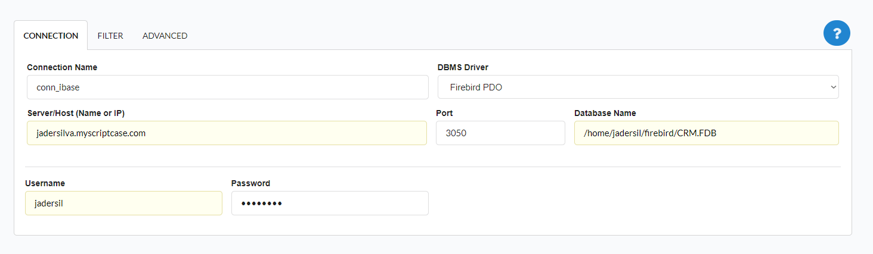Click the "Port" label text

[x=444, y=113]
